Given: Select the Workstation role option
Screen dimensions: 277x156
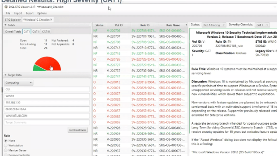Looking at the screenshot, I should point(6,145).
